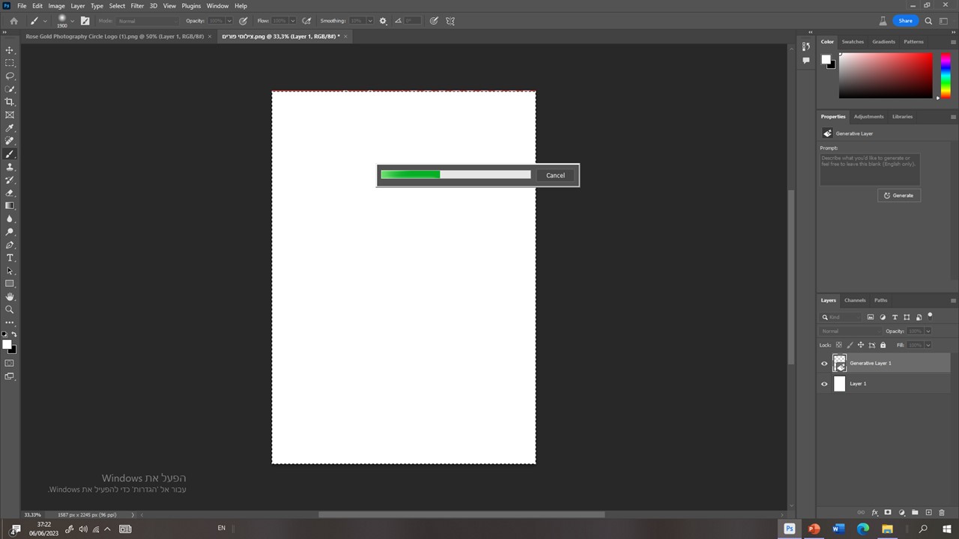Open the Layers panel Opacity dropdown
The height and width of the screenshot is (539, 959).
click(x=928, y=331)
